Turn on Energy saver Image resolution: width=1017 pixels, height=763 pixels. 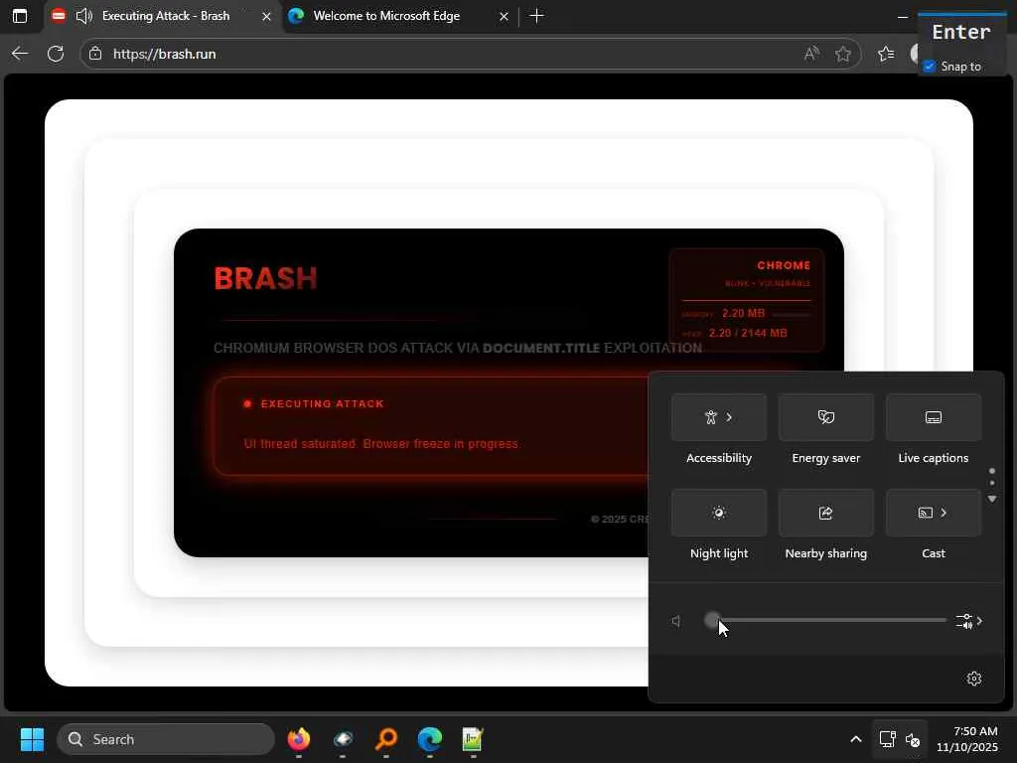point(825,417)
